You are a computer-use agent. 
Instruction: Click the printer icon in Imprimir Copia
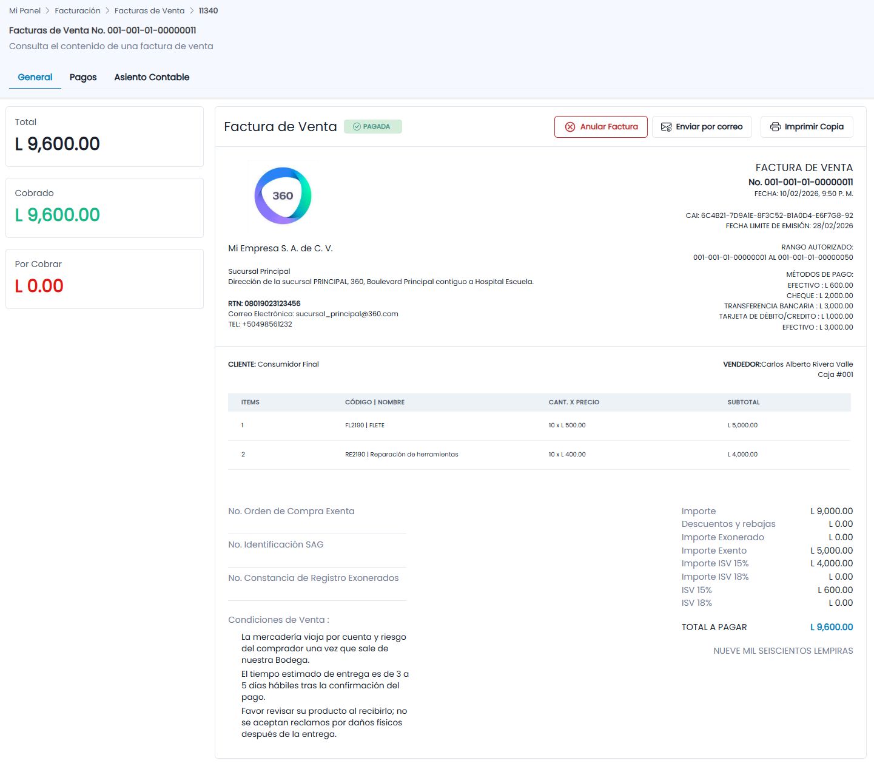click(x=775, y=127)
